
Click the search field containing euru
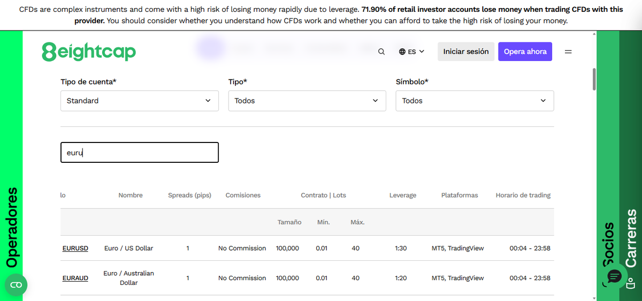tap(140, 152)
